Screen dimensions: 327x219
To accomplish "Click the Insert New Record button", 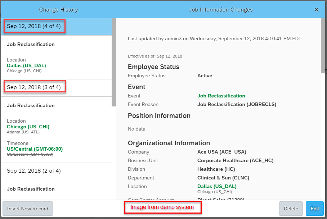I will (27, 209).
